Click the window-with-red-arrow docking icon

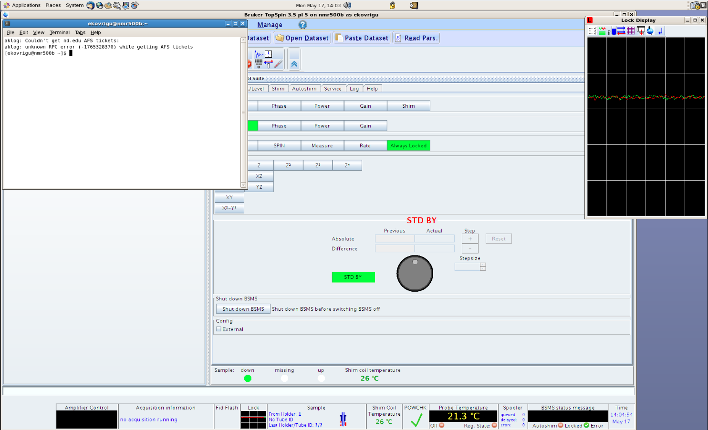641,31
